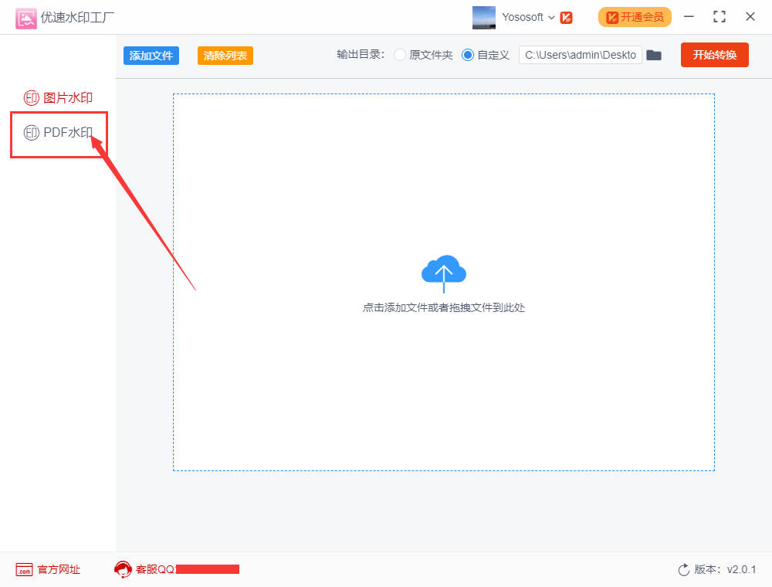Click the PDF水印 stamp icon
Viewport: 772px width, 587px height.
coord(32,133)
